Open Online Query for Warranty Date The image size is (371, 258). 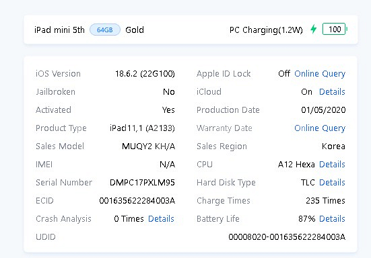(320, 128)
